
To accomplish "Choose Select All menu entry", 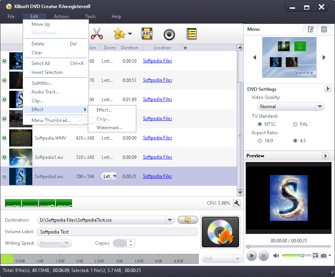I will pos(56,63).
